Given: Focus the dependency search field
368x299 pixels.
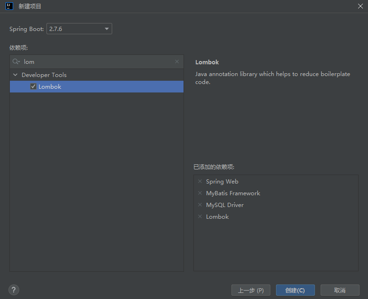Looking at the screenshot, I should coord(97,62).
